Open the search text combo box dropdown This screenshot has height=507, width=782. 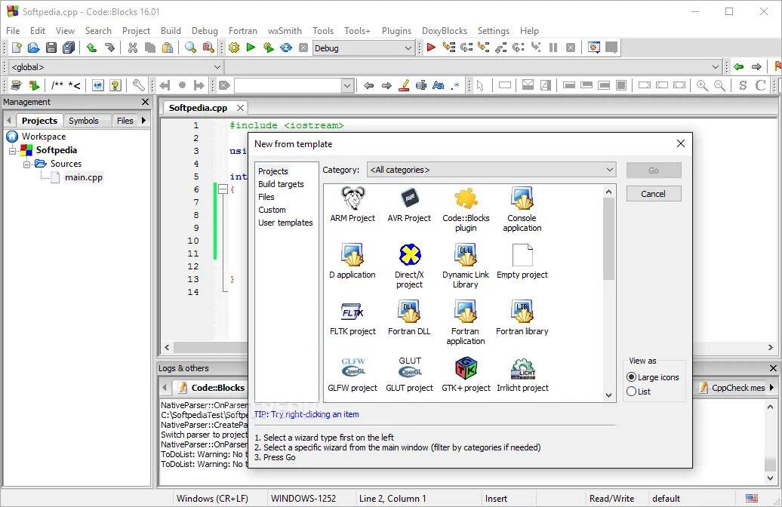pyautogui.click(x=348, y=85)
